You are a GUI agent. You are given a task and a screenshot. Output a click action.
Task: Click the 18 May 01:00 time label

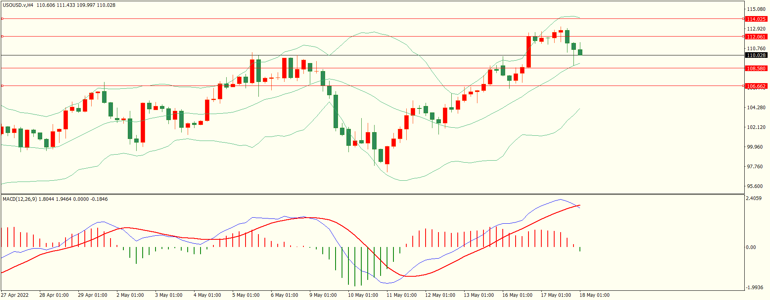594,295
